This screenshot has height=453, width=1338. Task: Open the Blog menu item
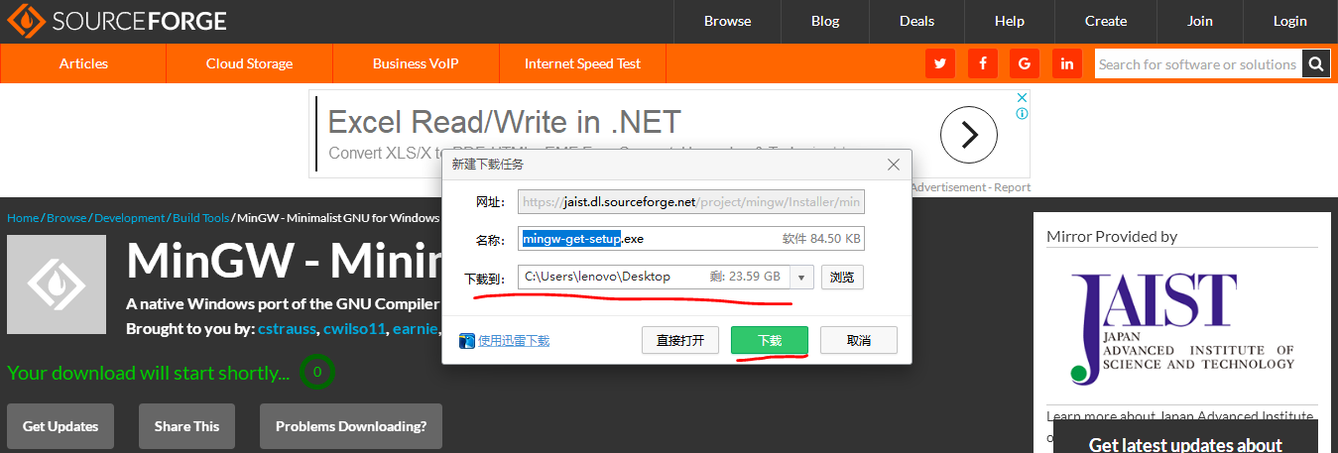pos(825,21)
